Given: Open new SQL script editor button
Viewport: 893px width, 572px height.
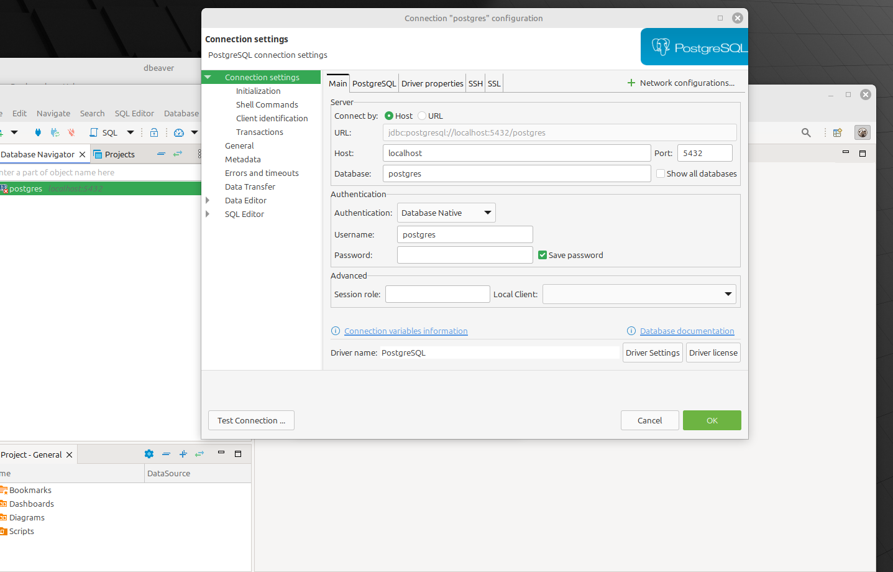Looking at the screenshot, I should point(104,132).
